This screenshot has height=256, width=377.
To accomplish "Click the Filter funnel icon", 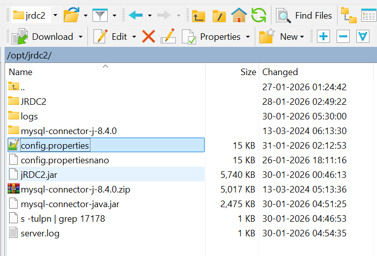I will click(x=100, y=15).
